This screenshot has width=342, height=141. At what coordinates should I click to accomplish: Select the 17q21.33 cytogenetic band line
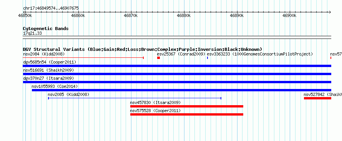pos(177,37)
